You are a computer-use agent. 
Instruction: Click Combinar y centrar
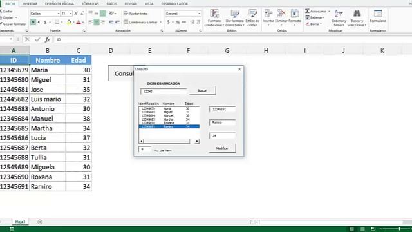(x=140, y=22)
